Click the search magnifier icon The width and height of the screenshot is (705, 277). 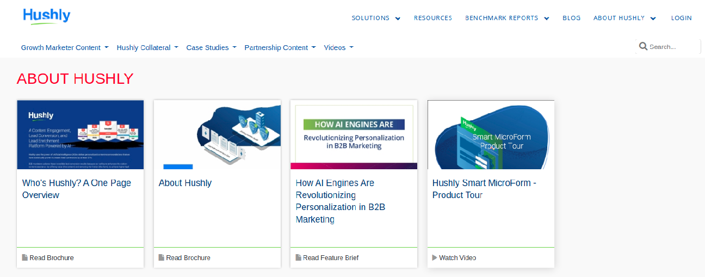pyautogui.click(x=643, y=47)
